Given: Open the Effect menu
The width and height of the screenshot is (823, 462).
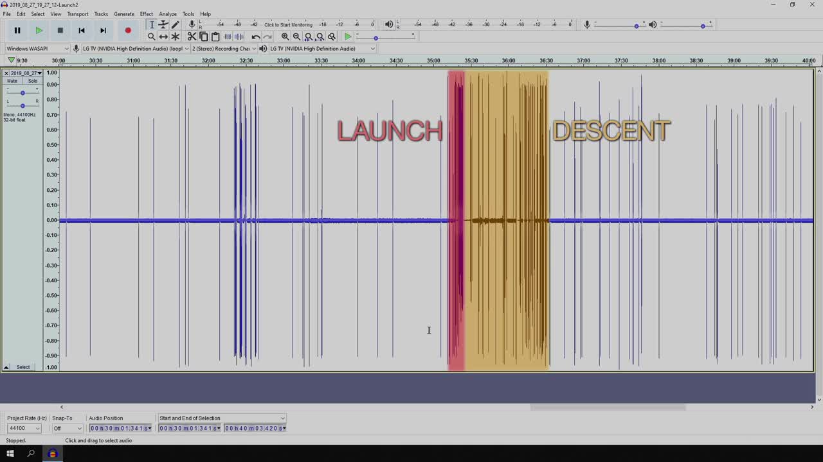Looking at the screenshot, I should point(147,13).
